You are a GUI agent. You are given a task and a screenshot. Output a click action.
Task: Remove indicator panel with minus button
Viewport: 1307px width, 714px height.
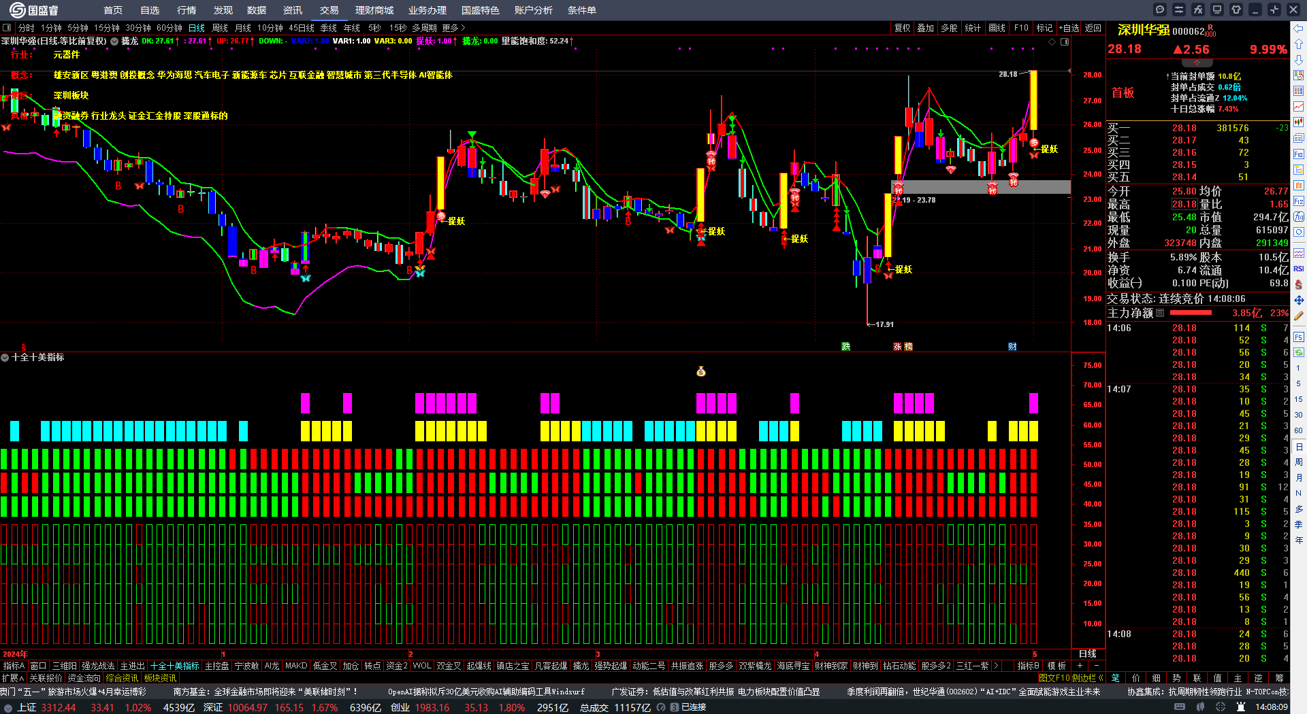click(1096, 666)
